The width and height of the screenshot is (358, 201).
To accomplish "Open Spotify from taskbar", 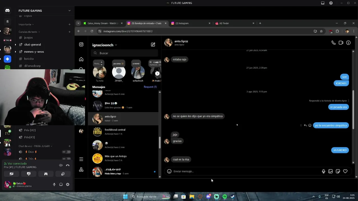I will tap(225, 197).
